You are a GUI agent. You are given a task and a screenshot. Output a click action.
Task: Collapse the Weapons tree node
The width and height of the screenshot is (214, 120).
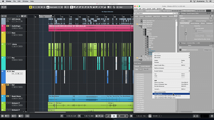pyautogui.click(x=142, y=35)
